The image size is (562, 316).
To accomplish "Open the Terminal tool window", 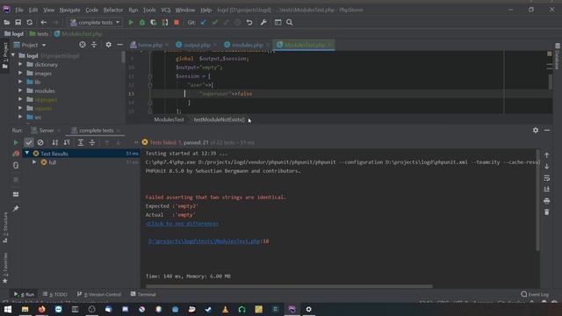I will tap(143, 294).
